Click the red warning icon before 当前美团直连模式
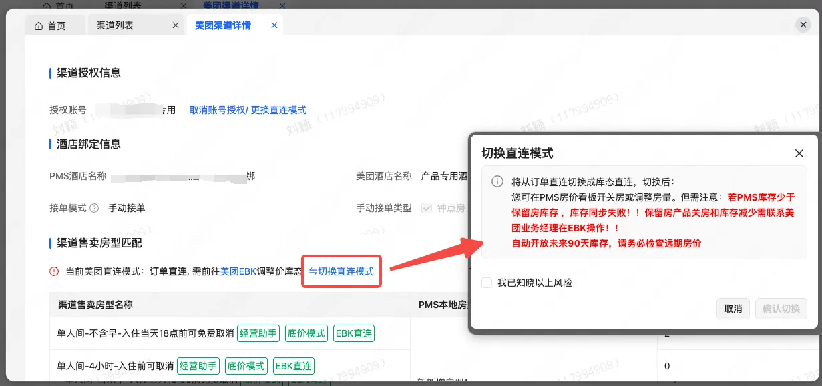 (x=54, y=271)
